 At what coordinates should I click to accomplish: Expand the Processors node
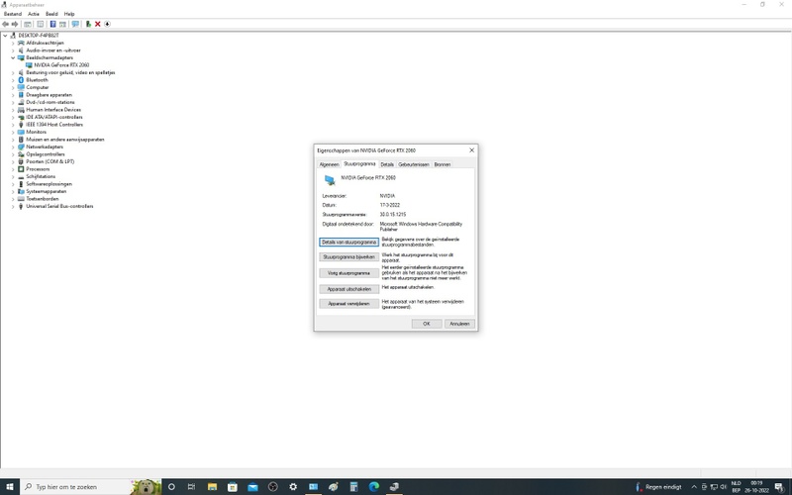tap(13, 169)
